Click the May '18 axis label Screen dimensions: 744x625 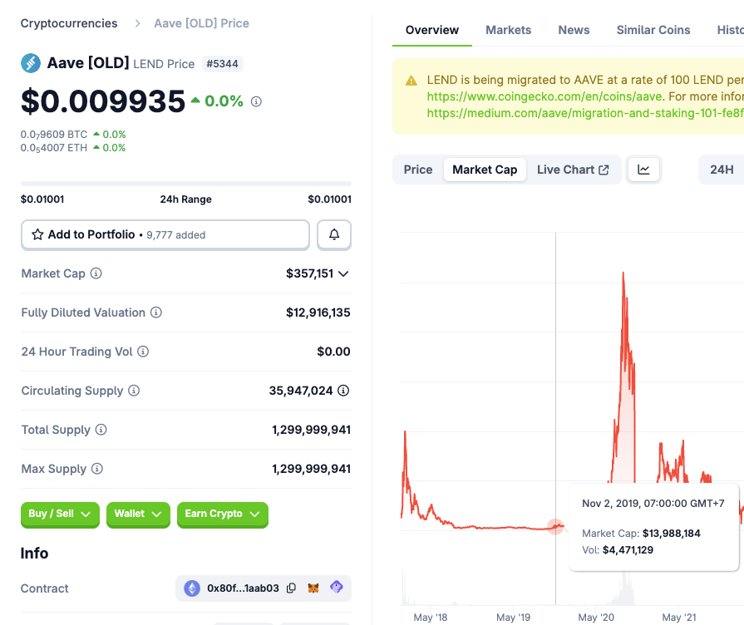pyautogui.click(x=431, y=617)
